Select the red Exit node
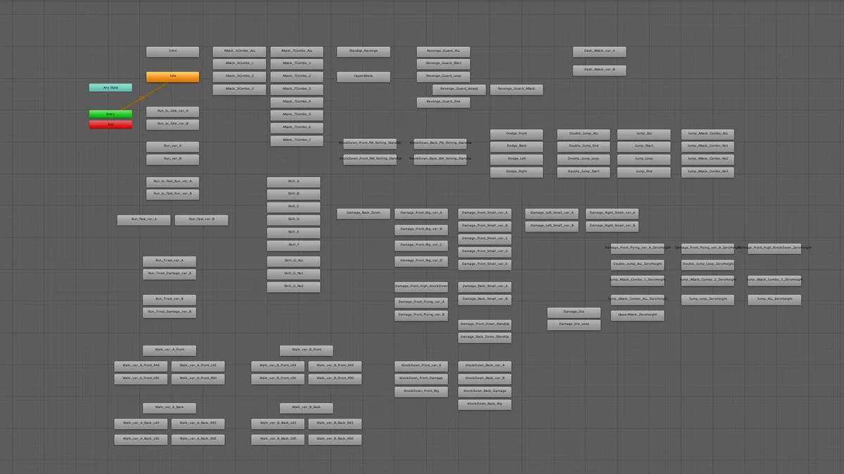 [110, 124]
